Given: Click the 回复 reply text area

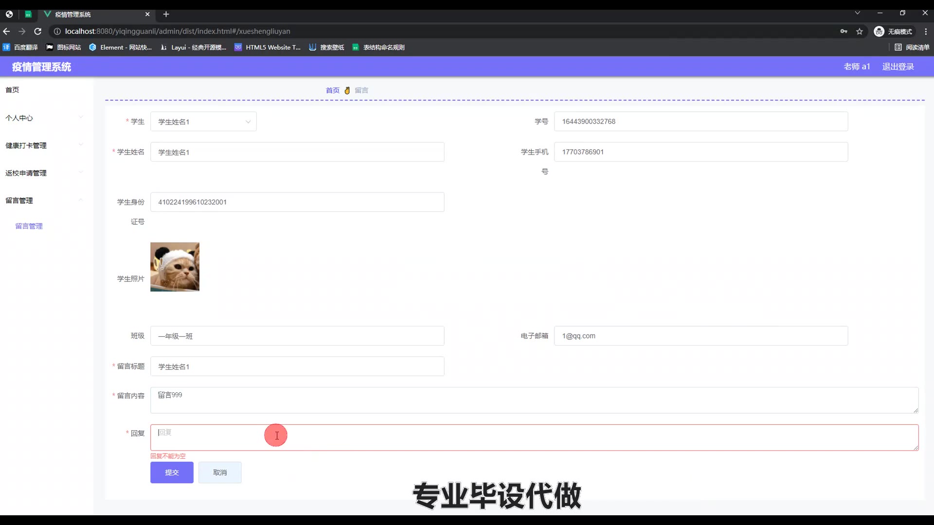Looking at the screenshot, I should [534, 437].
